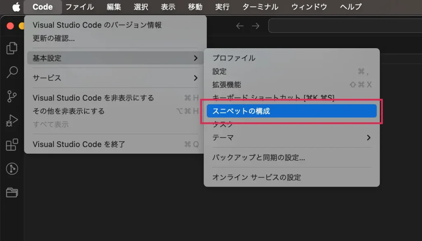Choose その他を非表示にする
This screenshot has height=241, width=422.
click(115, 111)
